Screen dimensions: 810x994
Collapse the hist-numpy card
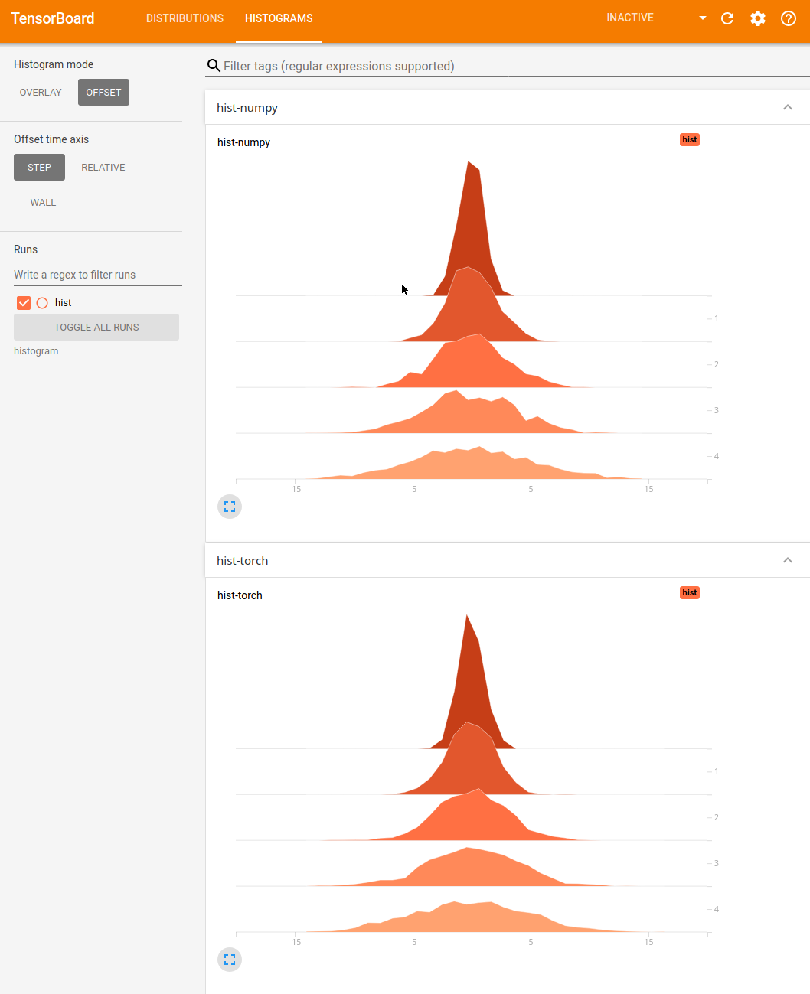pos(787,107)
